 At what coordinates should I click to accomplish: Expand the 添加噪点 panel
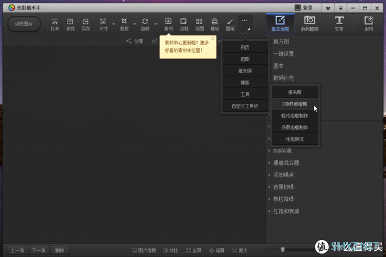point(325,175)
